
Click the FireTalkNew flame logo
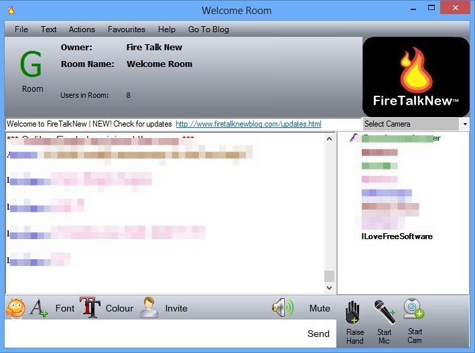point(416,77)
